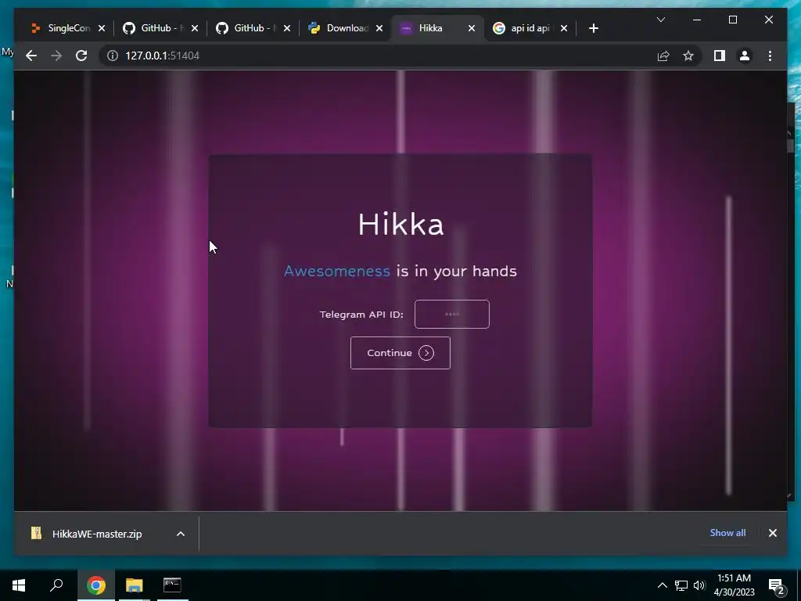The height and width of the screenshot is (601, 801).
Task: Share this page via share icon
Action: click(663, 56)
